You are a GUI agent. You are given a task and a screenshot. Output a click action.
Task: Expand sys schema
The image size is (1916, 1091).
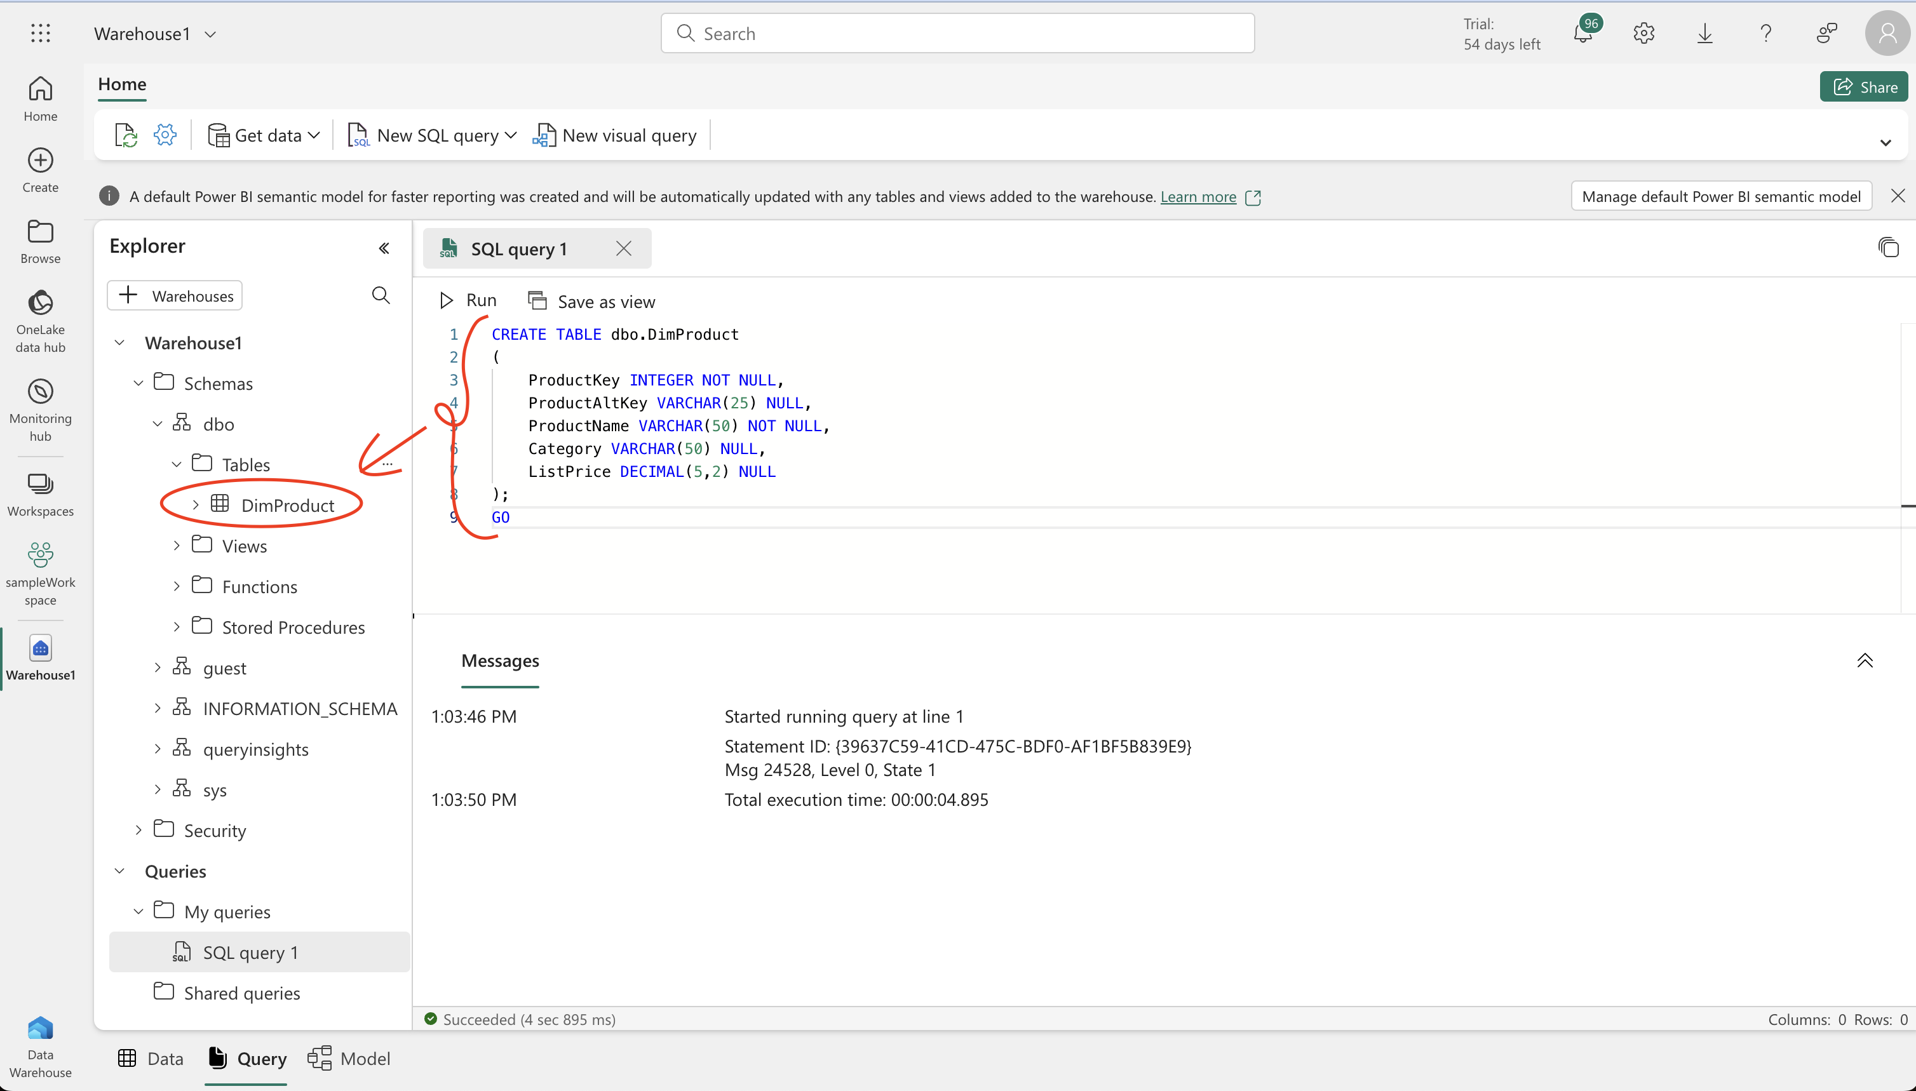(158, 789)
